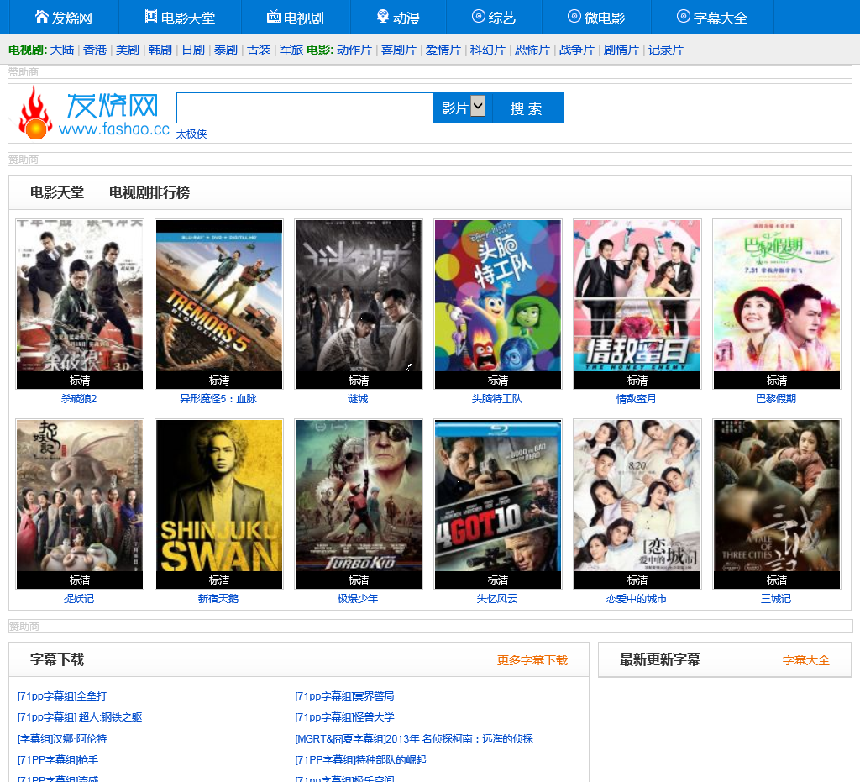This screenshot has width=860, height=782.
Task: Open the 巴黎假期 movie poster
Action: [x=776, y=304]
